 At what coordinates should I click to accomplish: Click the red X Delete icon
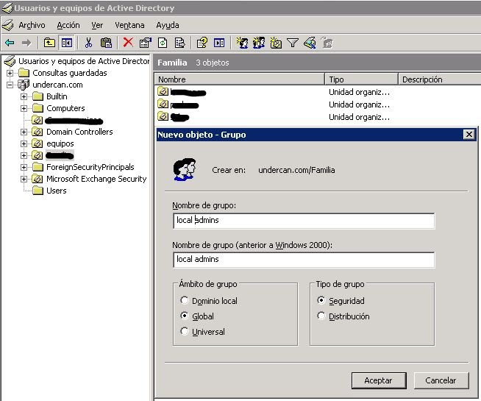[128, 43]
